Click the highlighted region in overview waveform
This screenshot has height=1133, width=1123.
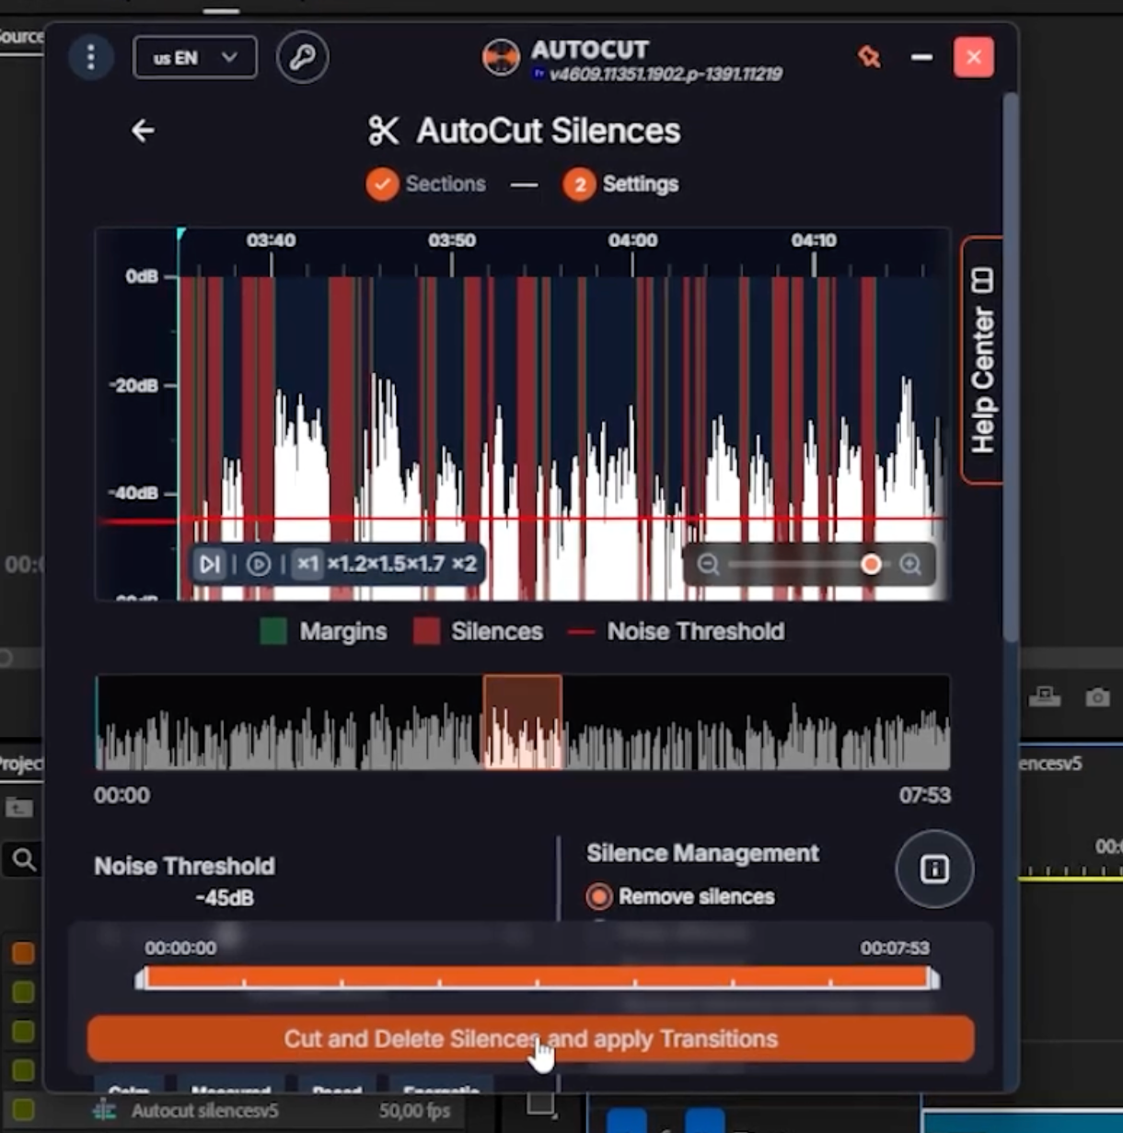[x=523, y=722]
